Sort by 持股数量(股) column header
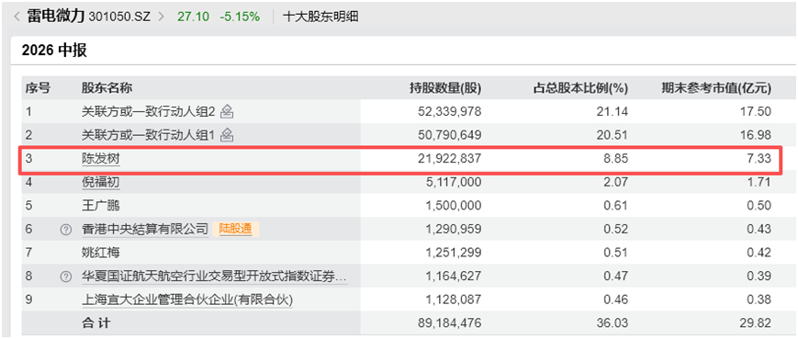798x339 pixels. point(445,88)
